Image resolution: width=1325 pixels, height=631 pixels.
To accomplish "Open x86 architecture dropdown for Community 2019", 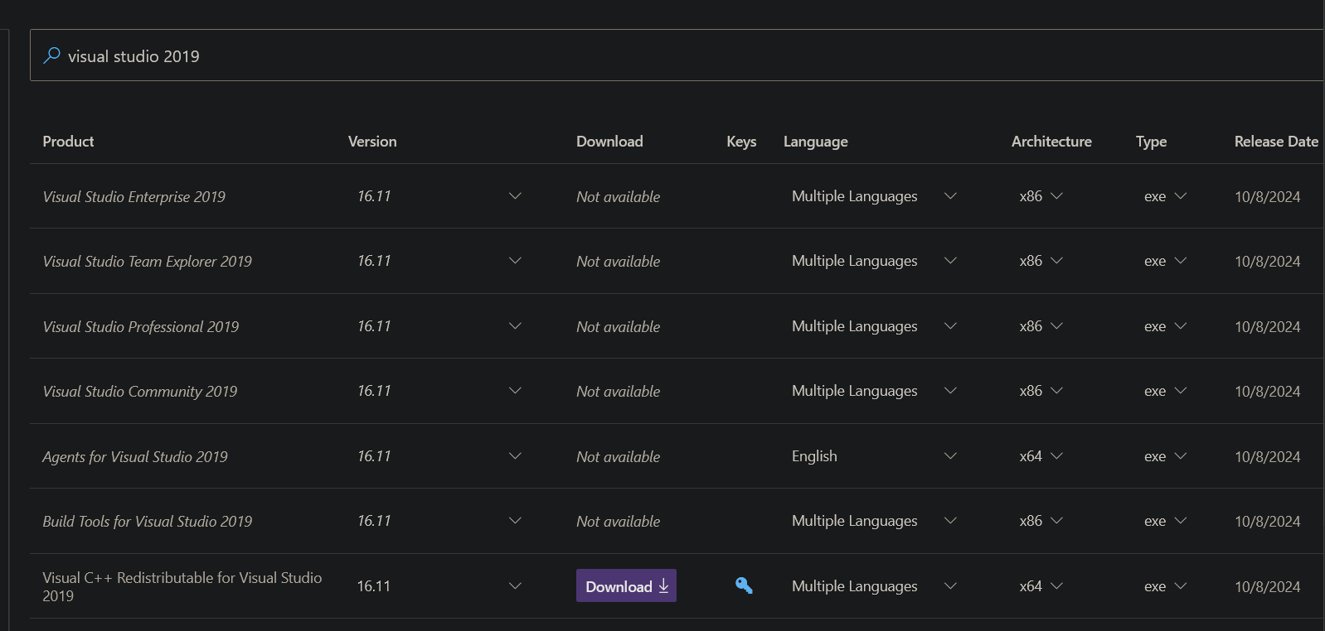I will coord(1041,391).
